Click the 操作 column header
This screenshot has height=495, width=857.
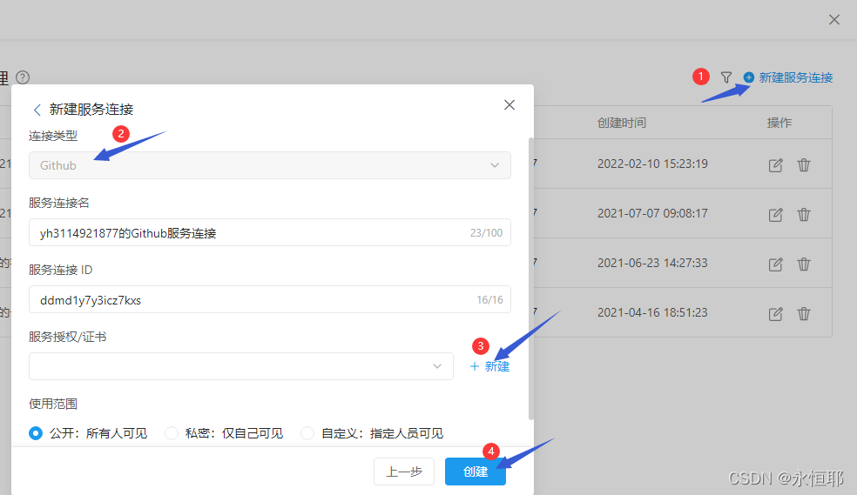[x=779, y=123]
